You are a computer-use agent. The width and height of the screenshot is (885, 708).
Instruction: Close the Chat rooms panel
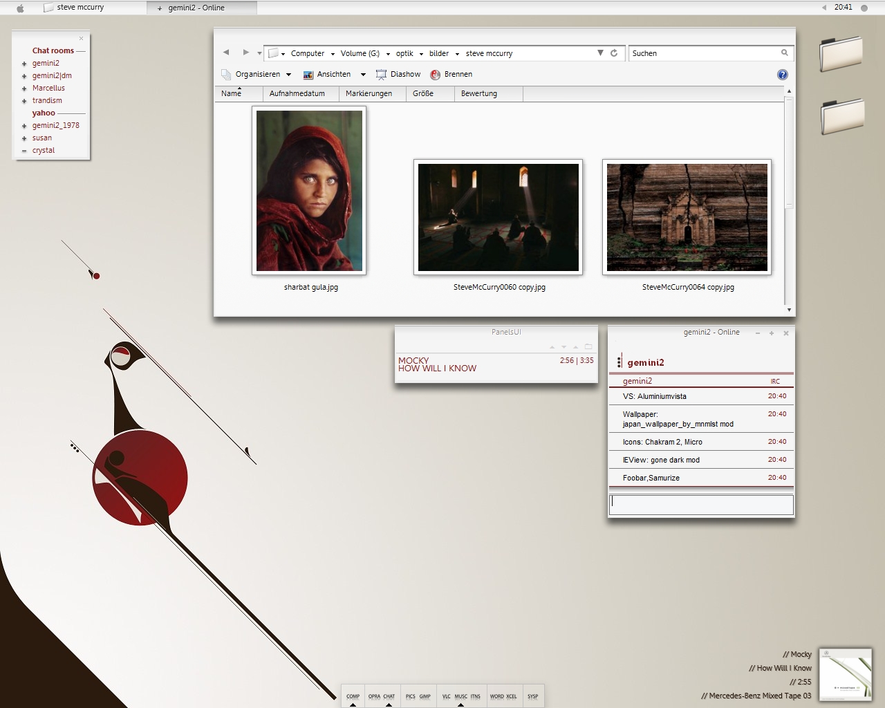coord(81,39)
